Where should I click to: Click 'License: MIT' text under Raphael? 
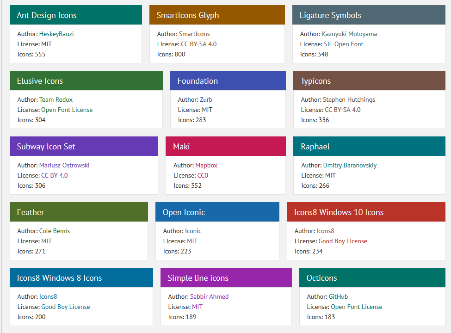click(318, 175)
